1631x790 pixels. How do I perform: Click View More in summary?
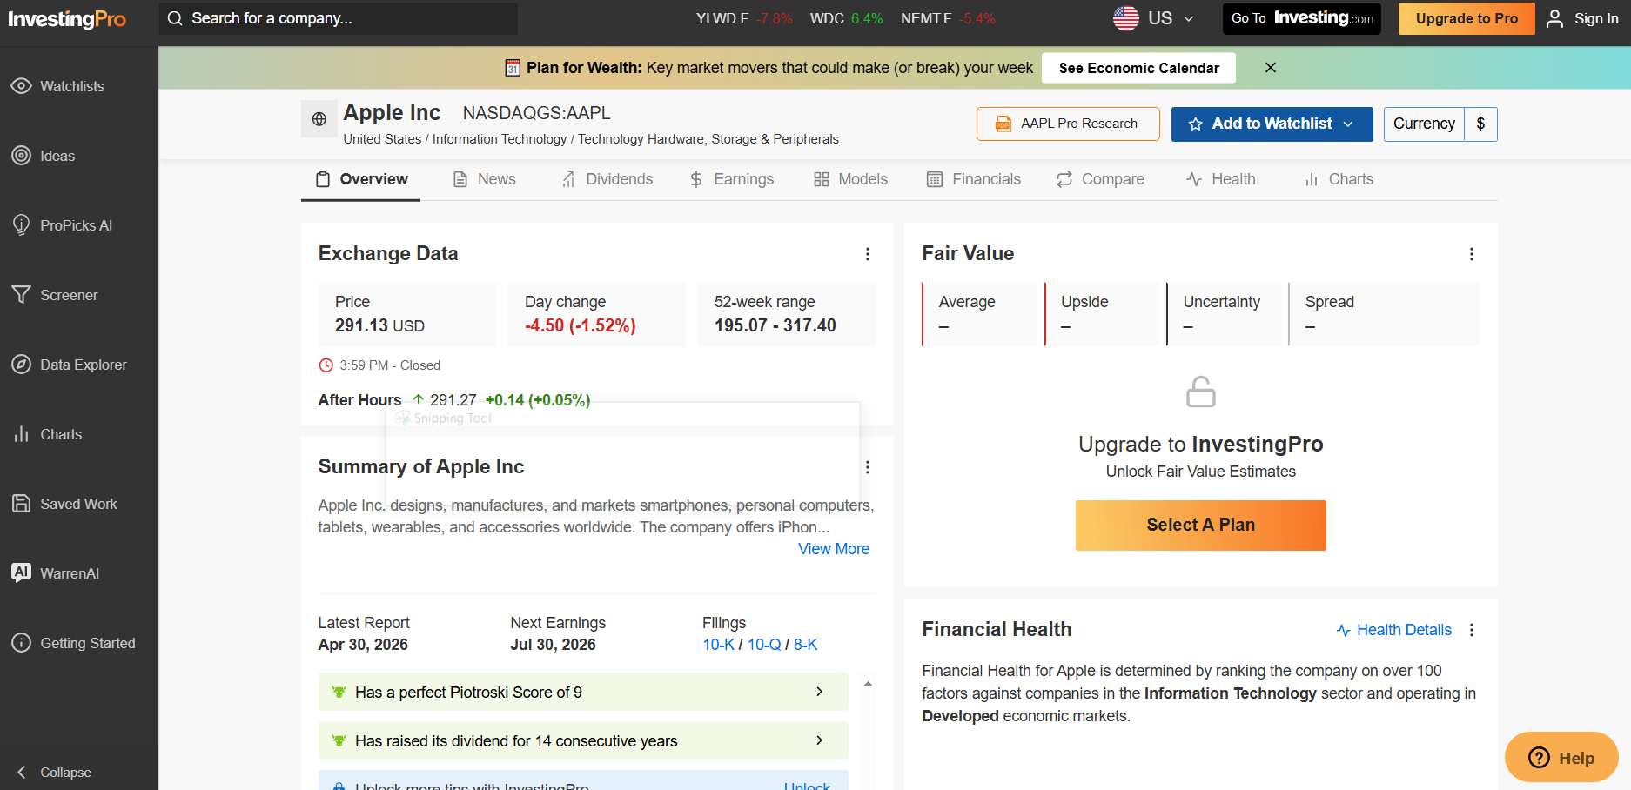[834, 549]
